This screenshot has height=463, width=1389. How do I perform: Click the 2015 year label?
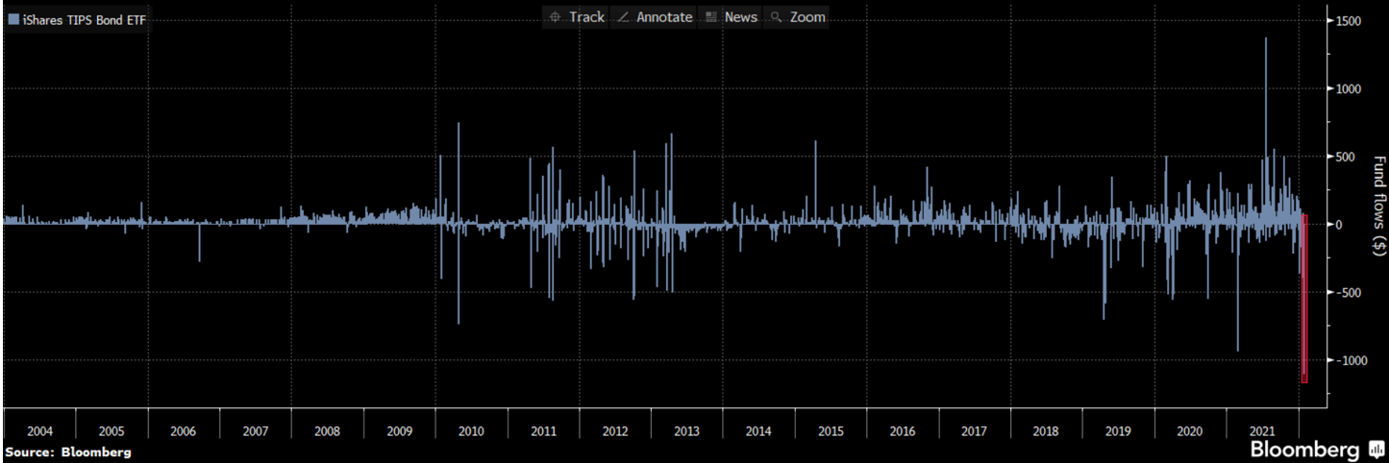tap(831, 431)
